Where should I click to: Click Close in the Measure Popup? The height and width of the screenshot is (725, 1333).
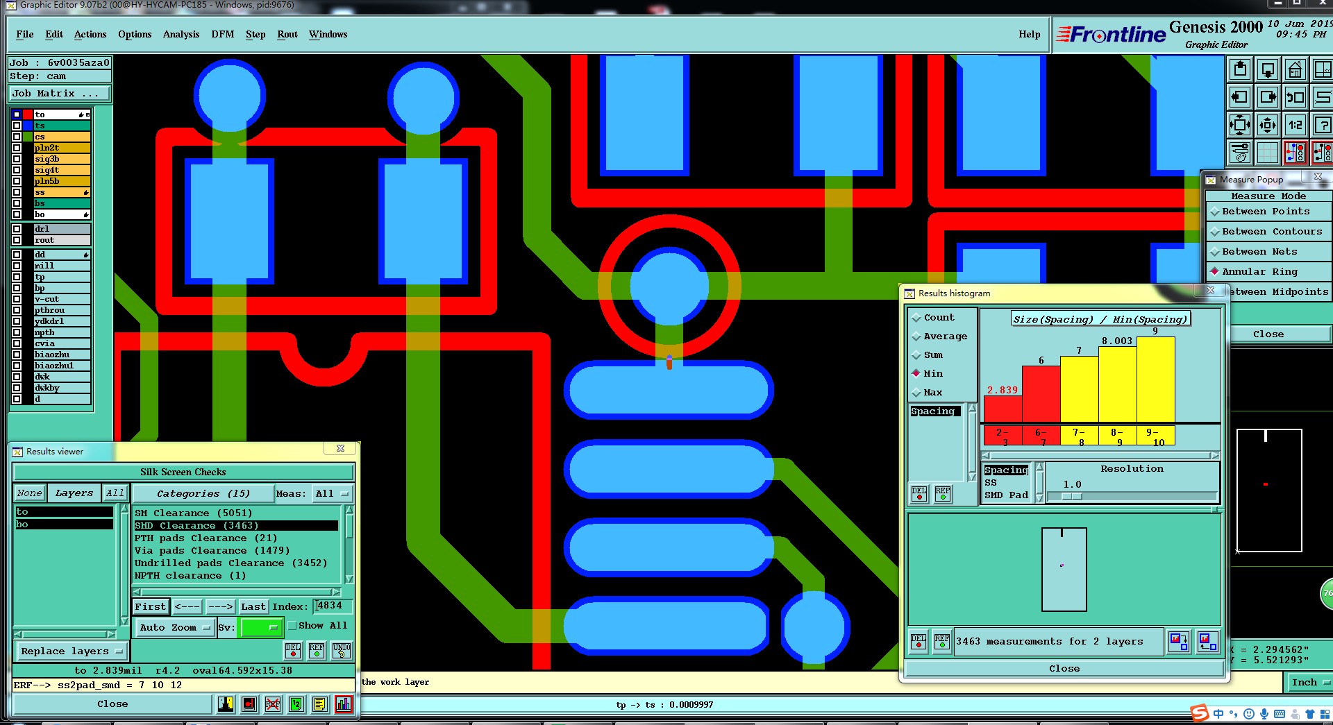pyautogui.click(x=1268, y=334)
